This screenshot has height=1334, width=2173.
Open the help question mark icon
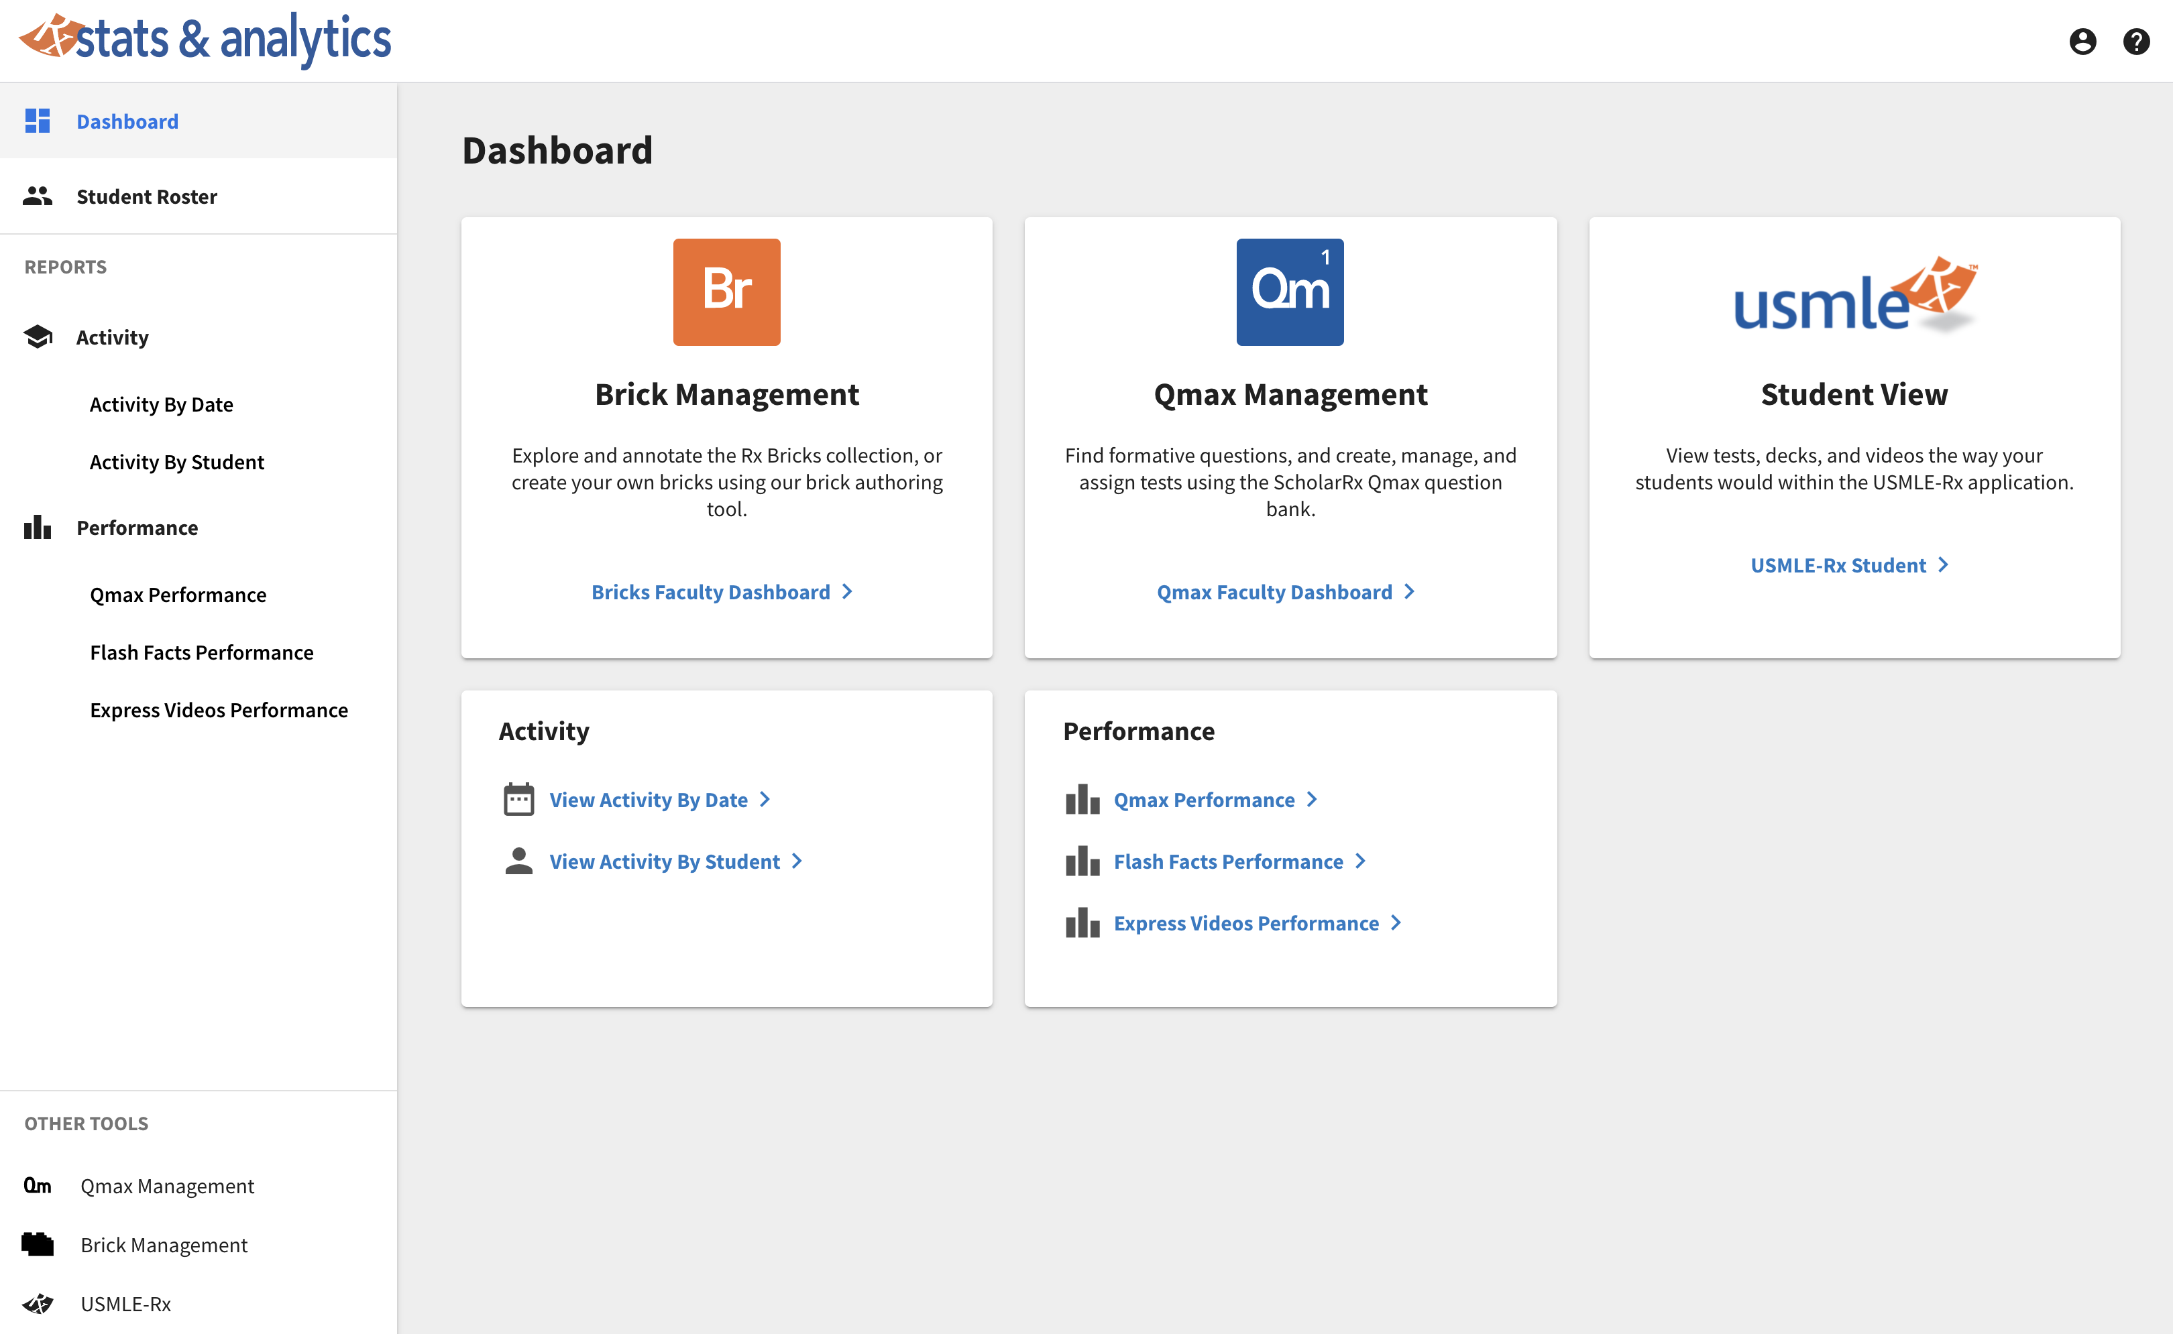click(x=2136, y=42)
